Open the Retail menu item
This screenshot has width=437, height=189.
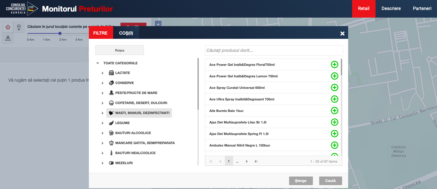pyautogui.click(x=364, y=8)
